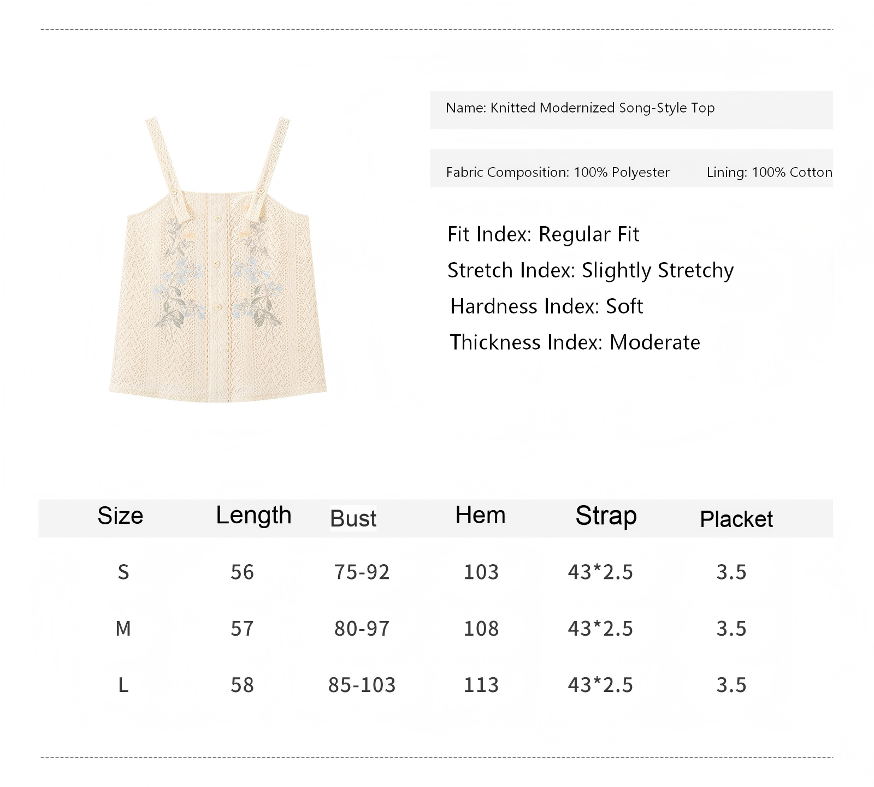
Task: Click the Hem column header
Action: (x=481, y=515)
